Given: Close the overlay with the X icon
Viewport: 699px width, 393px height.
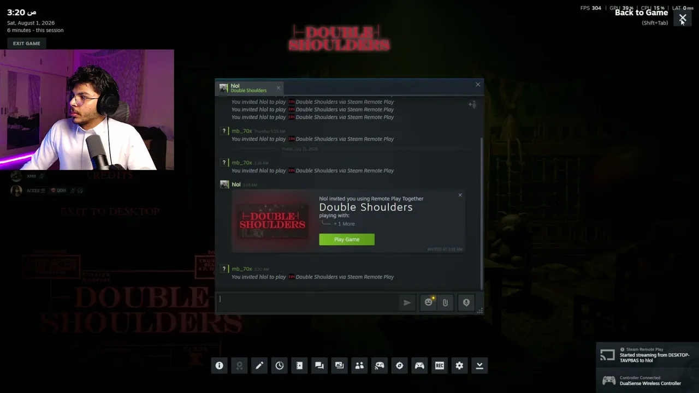Looking at the screenshot, I should click(x=683, y=18).
